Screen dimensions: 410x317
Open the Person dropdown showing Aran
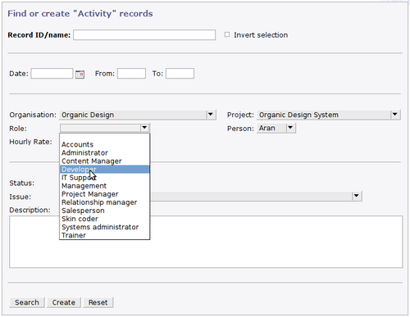[x=276, y=128]
